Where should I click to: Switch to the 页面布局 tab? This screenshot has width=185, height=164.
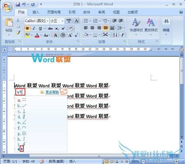[54, 12]
